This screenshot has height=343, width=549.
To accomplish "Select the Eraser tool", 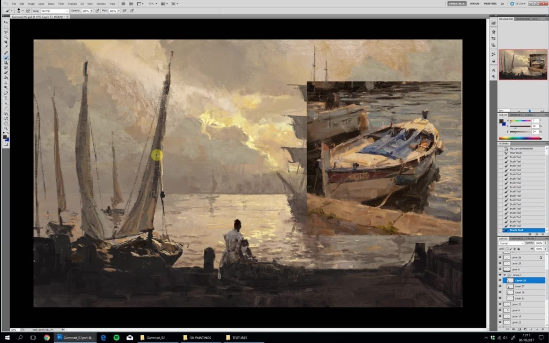I will (6, 73).
